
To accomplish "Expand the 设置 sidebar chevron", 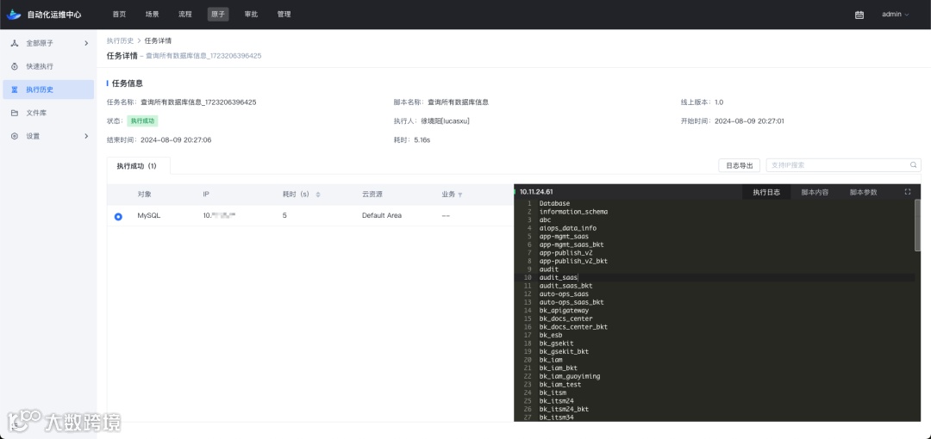I will pyautogui.click(x=86, y=136).
